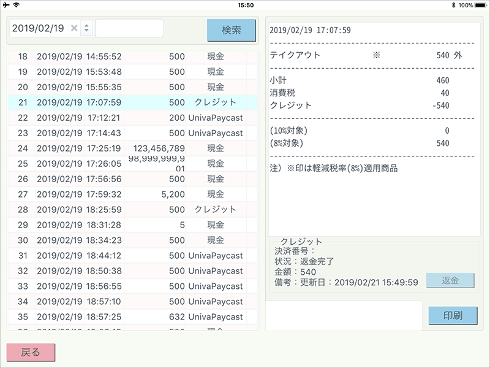This screenshot has width=490, height=368.
Task: Tap the Wi-Fi icon in status bar
Action: coord(17,5)
